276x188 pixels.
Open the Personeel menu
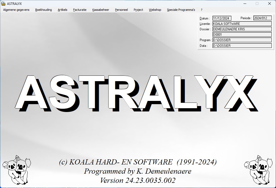pos(121,10)
